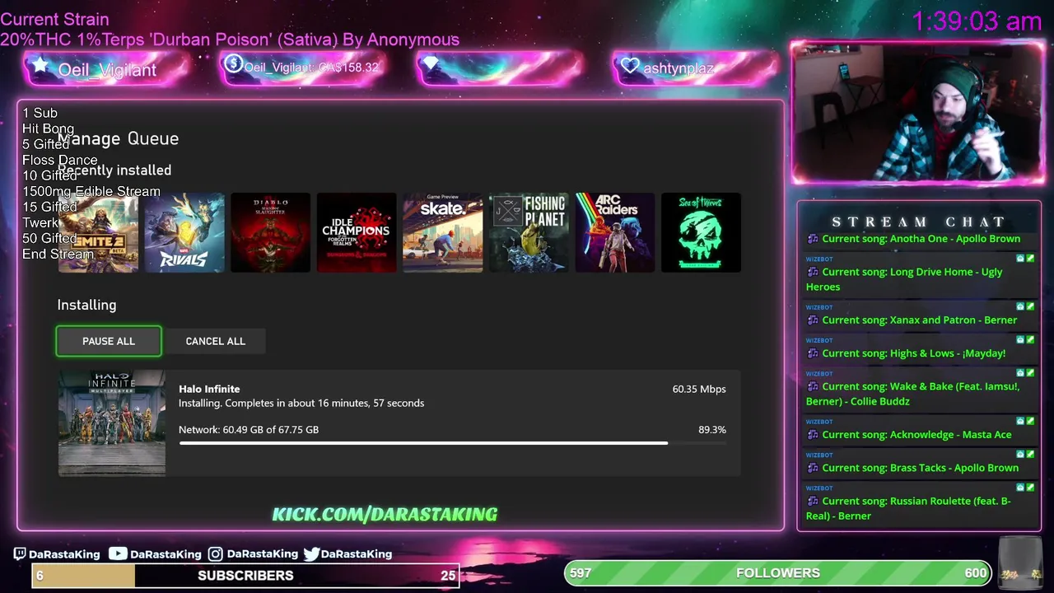Open the ARC Raiders game tile
This screenshot has width=1054, height=593.
615,233
